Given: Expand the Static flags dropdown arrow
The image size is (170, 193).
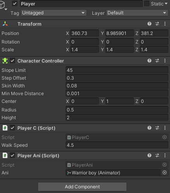Looking at the screenshot, I should click(166, 4).
